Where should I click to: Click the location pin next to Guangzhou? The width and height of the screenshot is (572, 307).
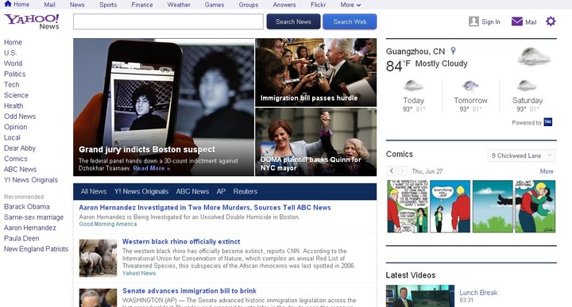click(x=453, y=51)
